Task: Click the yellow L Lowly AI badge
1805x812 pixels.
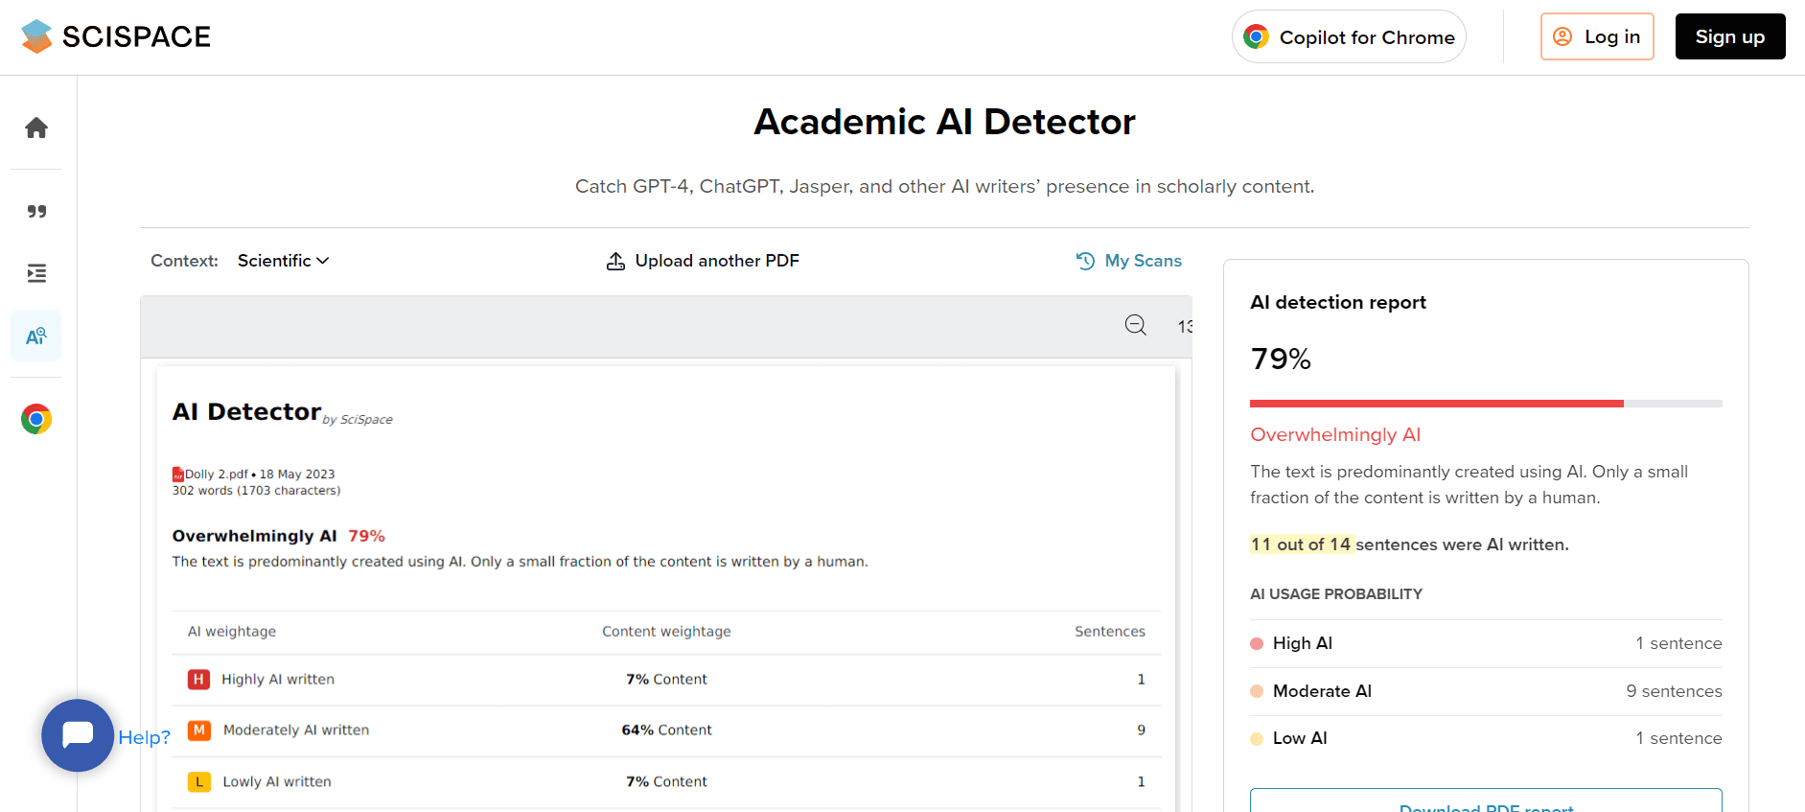Action: coord(198,781)
